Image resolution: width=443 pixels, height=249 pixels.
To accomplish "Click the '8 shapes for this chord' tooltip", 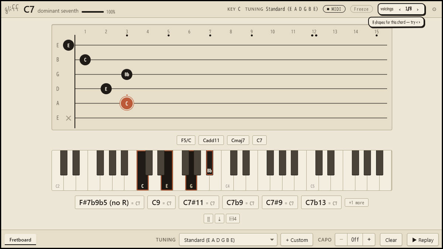I will click(x=396, y=22).
